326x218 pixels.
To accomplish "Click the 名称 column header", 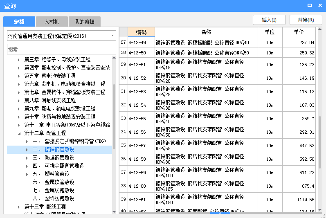I will tap(206, 32).
